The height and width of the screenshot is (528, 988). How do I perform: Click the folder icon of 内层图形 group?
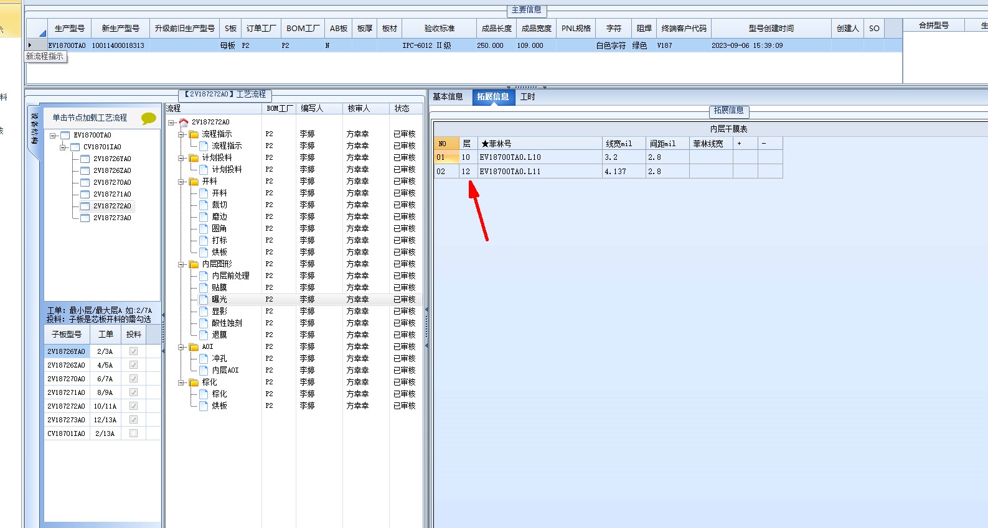tap(194, 264)
